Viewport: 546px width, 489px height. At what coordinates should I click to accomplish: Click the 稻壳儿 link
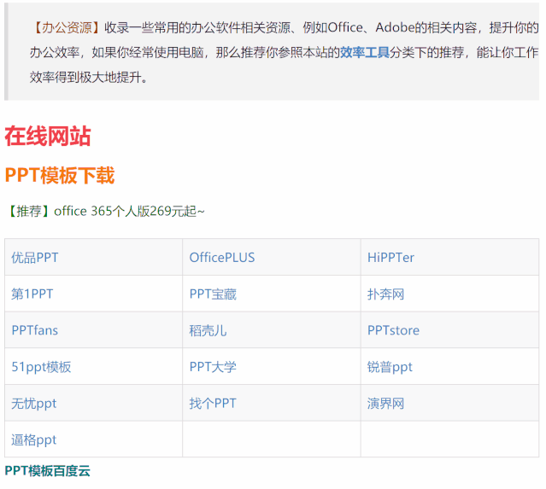pos(208,330)
